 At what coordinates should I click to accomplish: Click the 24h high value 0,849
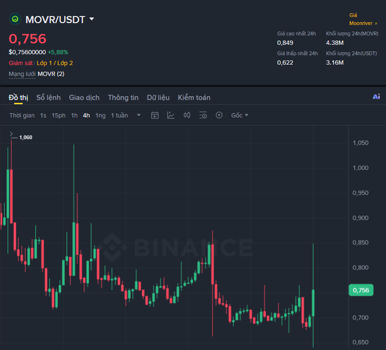[x=285, y=43]
